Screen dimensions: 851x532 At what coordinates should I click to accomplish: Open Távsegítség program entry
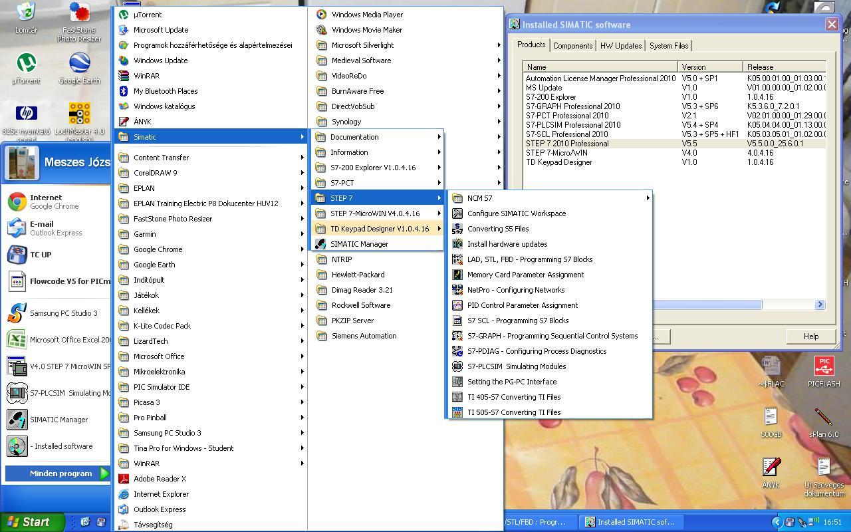(209, 525)
